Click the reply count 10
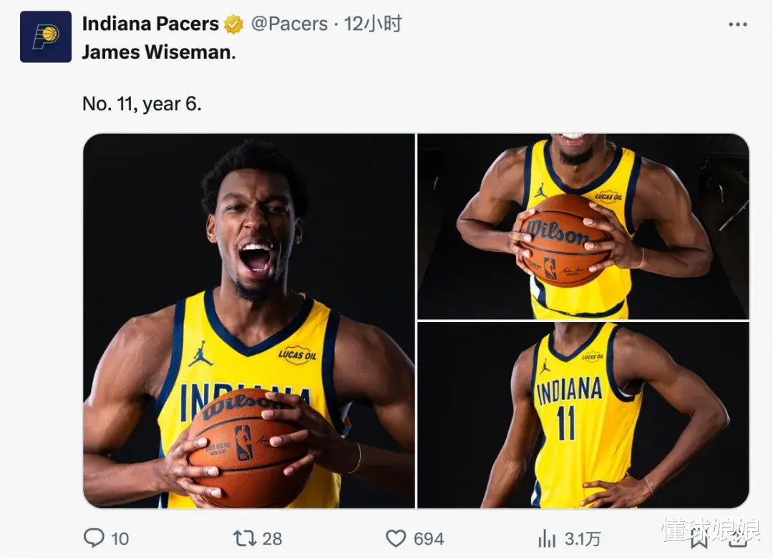Viewport: 773px width, 559px height. pos(120,538)
